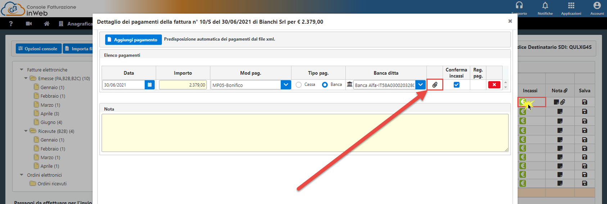Select Gennaio (1) under Ricevute
This screenshot has height=204, width=607.
click(x=53, y=140)
